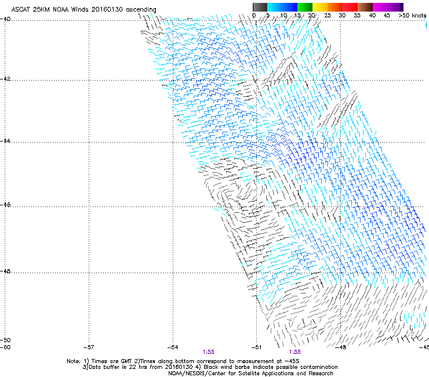
Task: Click the 'NOAA/NESDIS/Center for Satellite Applications and Research' credit
Action: (250, 374)
